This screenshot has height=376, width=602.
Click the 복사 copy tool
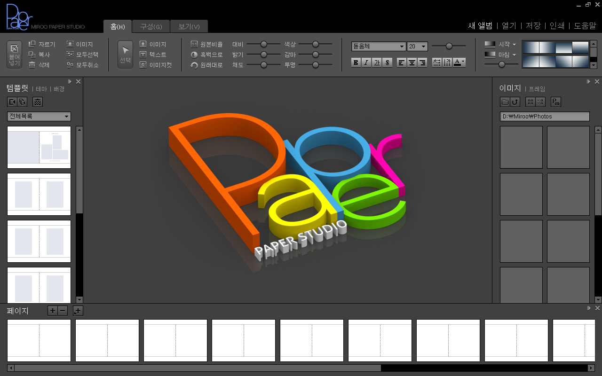[40, 55]
